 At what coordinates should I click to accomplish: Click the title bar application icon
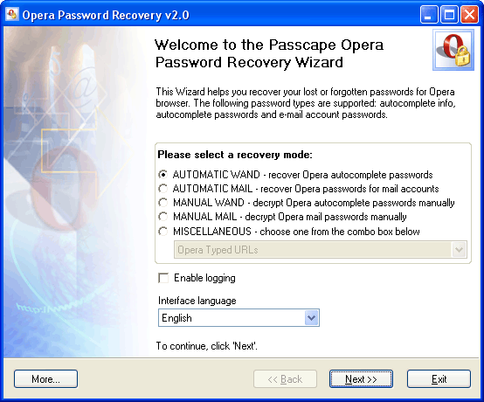point(12,14)
